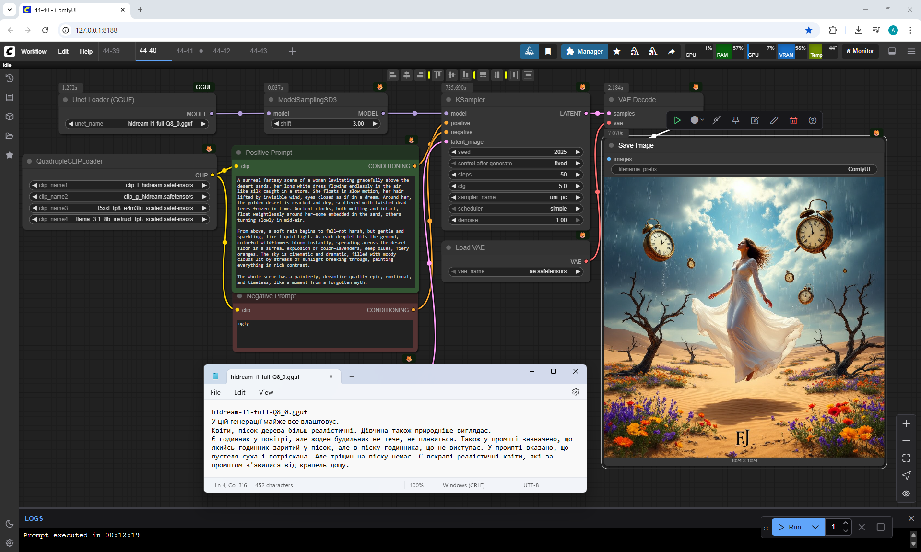
Task: Click the green play icon on node toolbar
Action: tap(677, 120)
